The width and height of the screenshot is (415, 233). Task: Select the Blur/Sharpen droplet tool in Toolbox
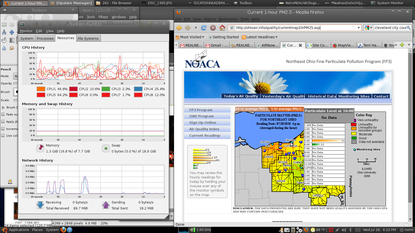point(4,48)
